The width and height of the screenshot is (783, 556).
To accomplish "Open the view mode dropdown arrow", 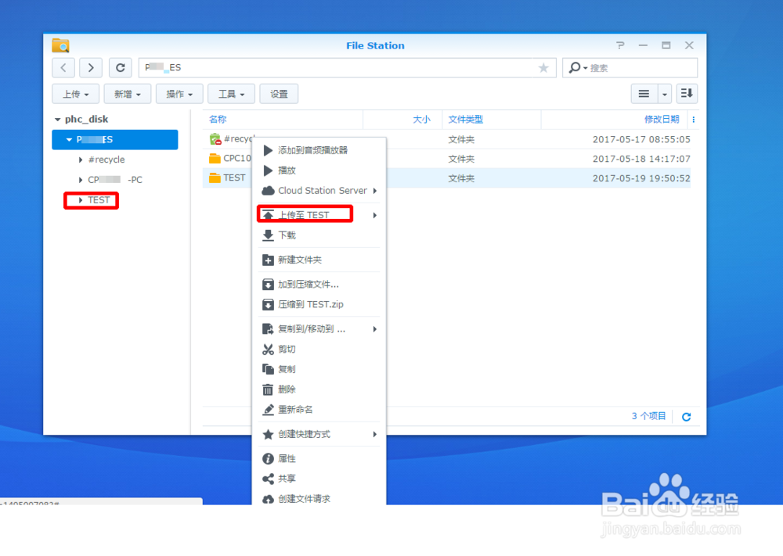I will click(x=664, y=94).
